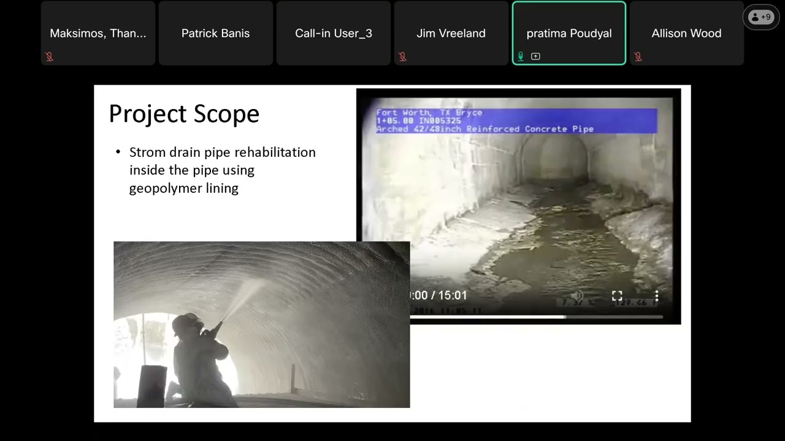This screenshot has width=785, height=441.
Task: Toggle the video volume speaker icon
Action: pos(576,296)
